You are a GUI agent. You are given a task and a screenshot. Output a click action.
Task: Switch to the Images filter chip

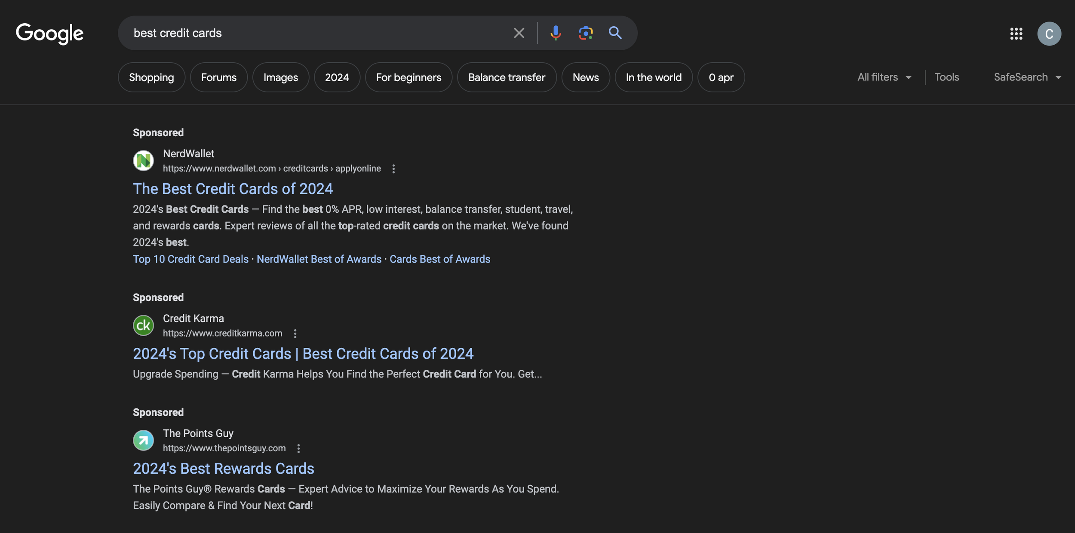point(281,77)
